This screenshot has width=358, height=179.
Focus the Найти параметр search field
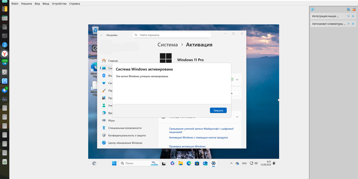click(172, 35)
